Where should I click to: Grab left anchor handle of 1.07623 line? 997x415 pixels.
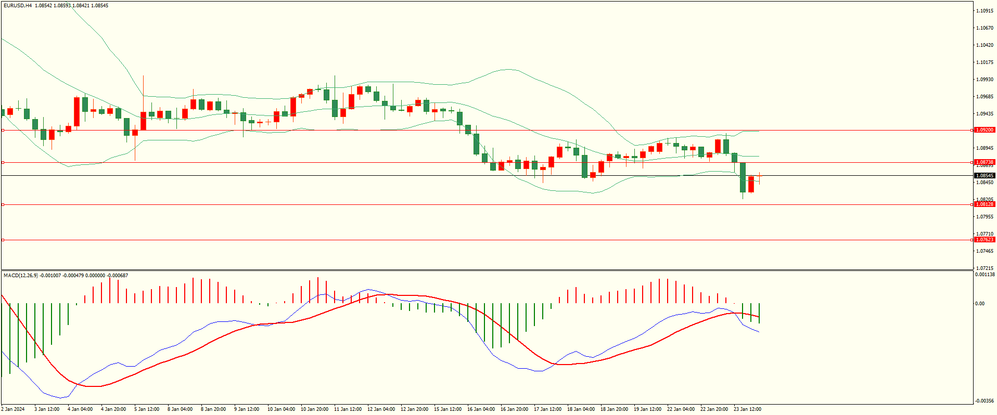coord(3,240)
